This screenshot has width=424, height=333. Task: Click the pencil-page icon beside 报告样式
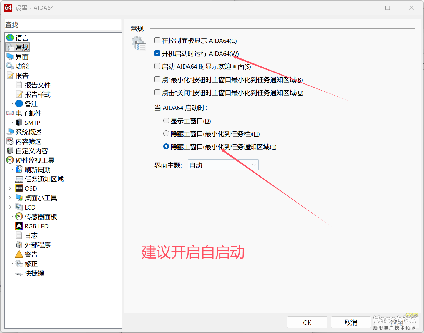[19, 94]
